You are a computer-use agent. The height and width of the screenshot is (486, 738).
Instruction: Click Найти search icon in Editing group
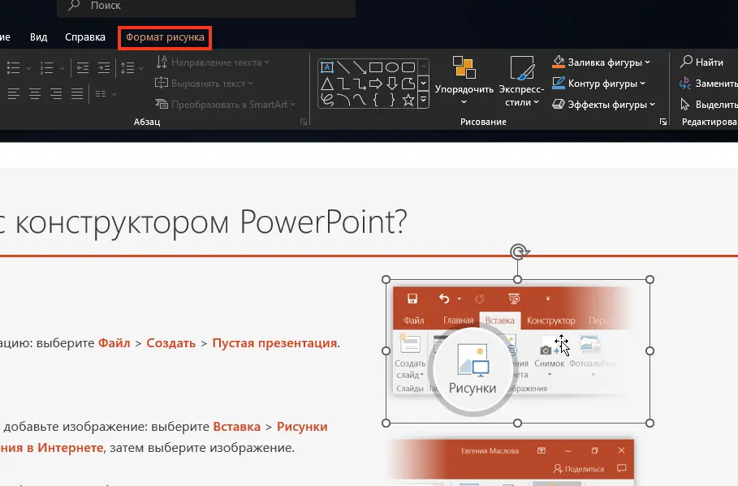tap(686, 62)
